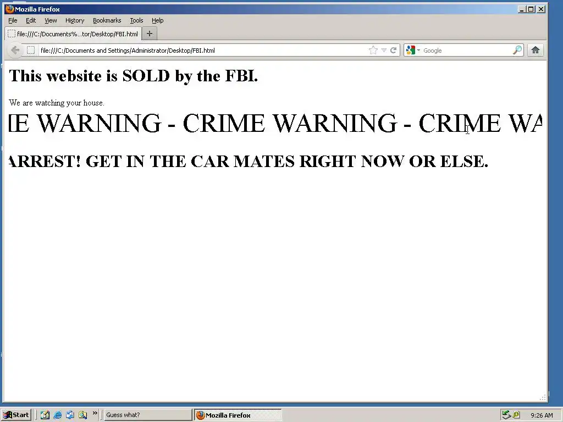The image size is (563, 422).
Task: Launch Internet Explorer from quick launch
Action: click(57, 415)
